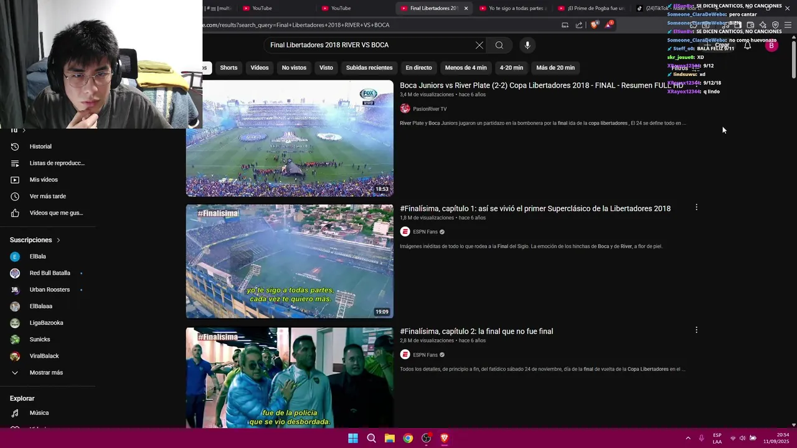
Task: Open PasionRiver TV channel name link
Action: point(430,109)
